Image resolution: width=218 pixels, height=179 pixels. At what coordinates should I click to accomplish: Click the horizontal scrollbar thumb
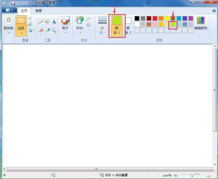click(x=110, y=169)
